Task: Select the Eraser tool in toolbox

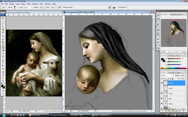Action: [3, 47]
